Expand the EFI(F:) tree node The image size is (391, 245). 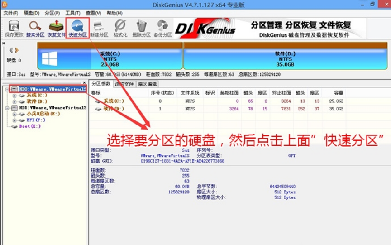pyautogui.click(x=14, y=120)
